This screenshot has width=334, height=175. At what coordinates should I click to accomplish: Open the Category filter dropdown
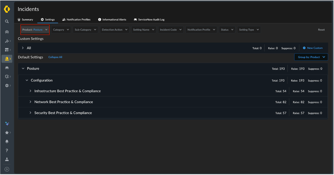[61, 30]
